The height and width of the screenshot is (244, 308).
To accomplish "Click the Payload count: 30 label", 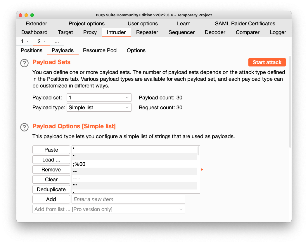I will coord(160,98).
